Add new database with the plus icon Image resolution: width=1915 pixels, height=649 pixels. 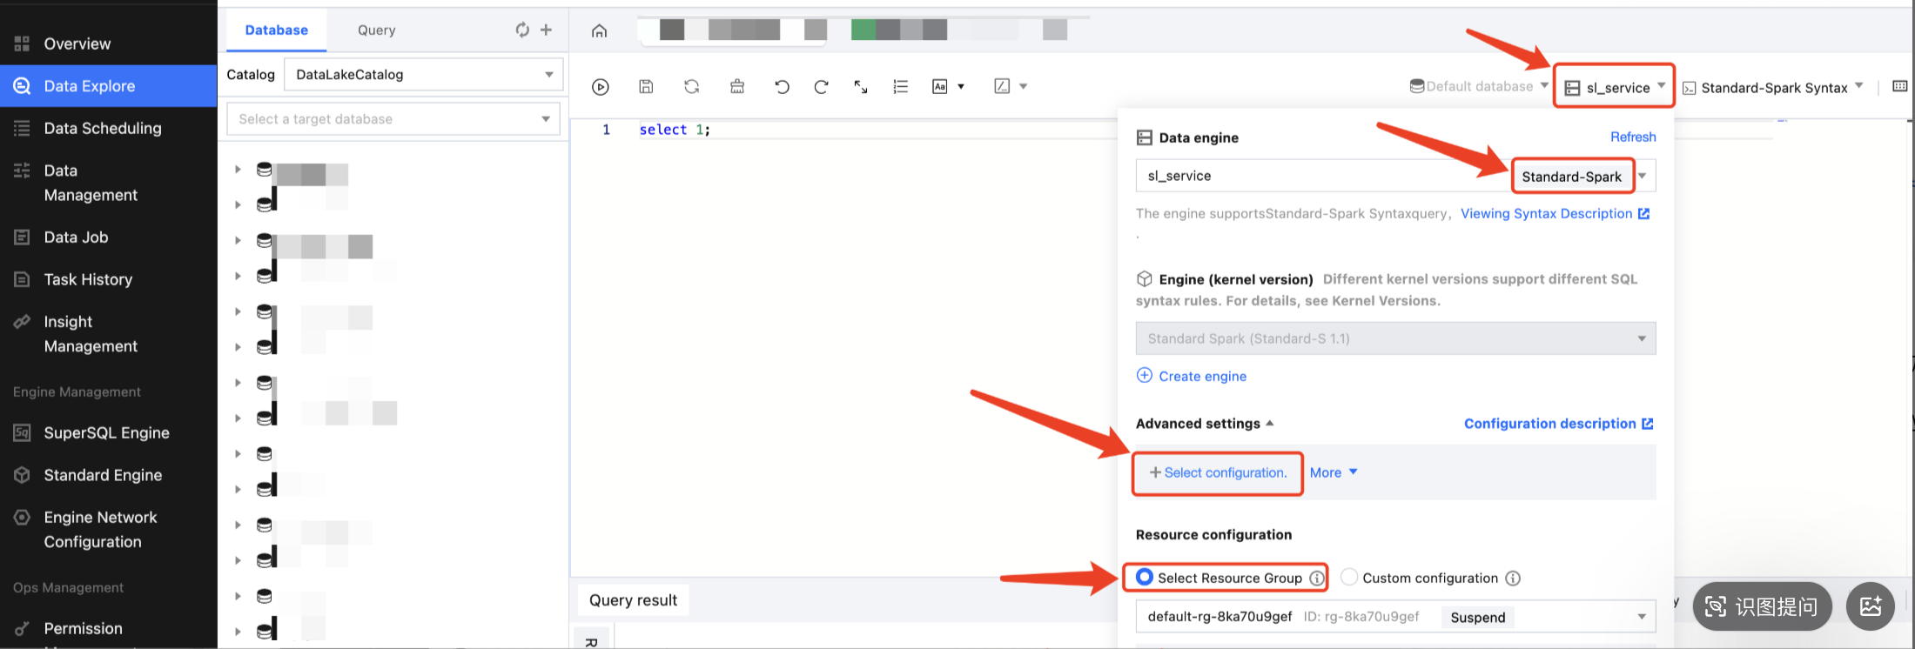point(547,30)
